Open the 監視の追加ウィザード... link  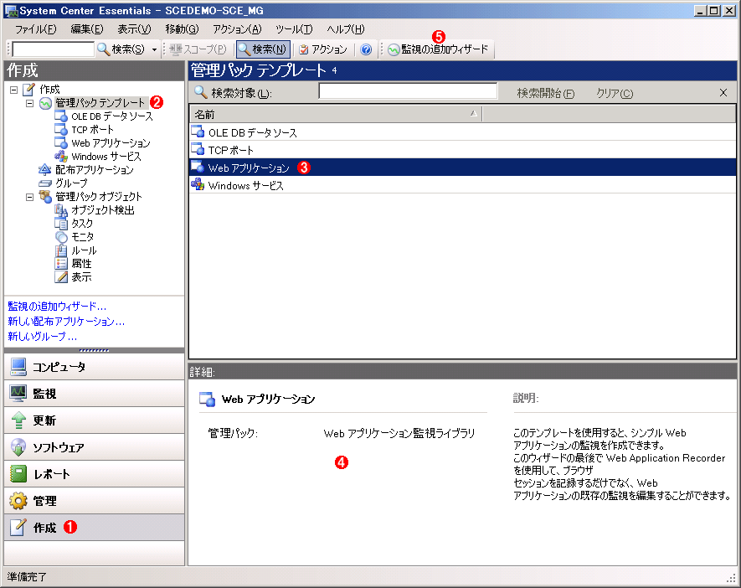point(57,307)
